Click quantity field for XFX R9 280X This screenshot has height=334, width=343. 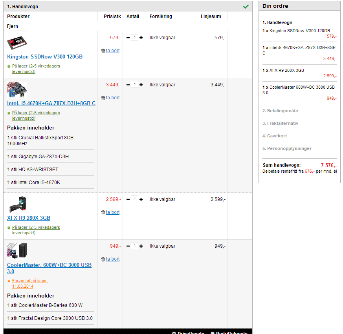pos(134,199)
